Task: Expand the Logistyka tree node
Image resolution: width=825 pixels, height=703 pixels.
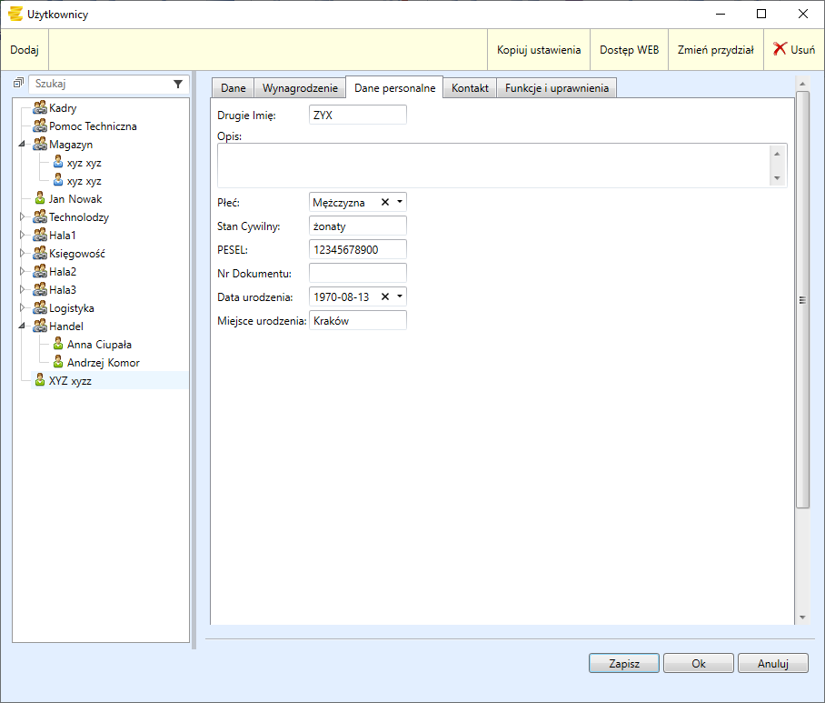Action: (23, 308)
